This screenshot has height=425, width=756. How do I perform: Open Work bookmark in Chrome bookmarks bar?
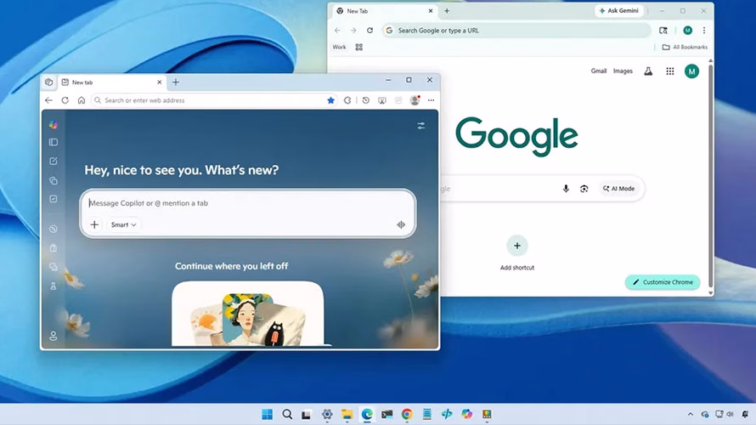339,48
